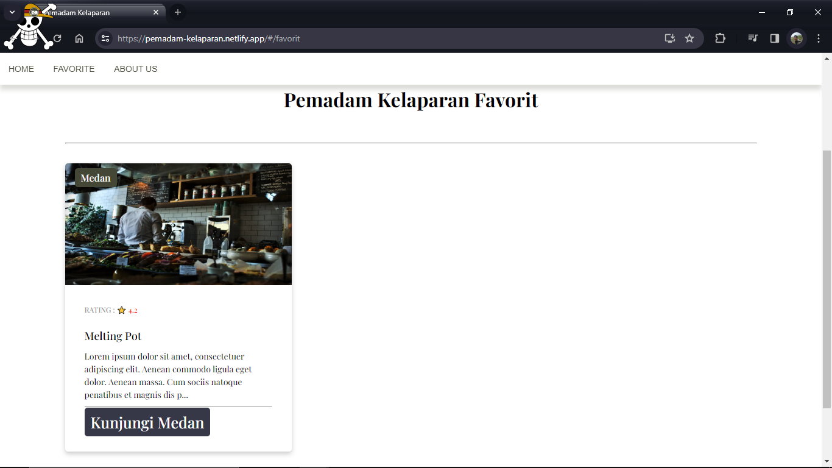Expand tab search dropdown arrow
The height and width of the screenshot is (468, 832).
pos(12,12)
